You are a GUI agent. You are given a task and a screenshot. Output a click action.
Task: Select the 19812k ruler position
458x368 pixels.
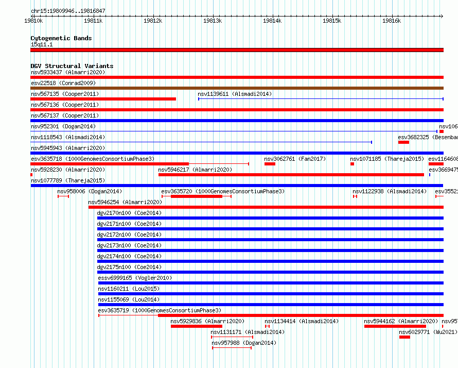(153, 21)
